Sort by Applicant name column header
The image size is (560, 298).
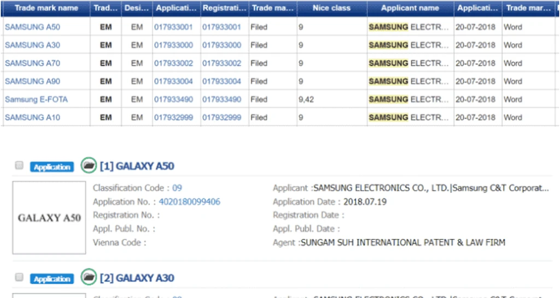click(x=410, y=8)
